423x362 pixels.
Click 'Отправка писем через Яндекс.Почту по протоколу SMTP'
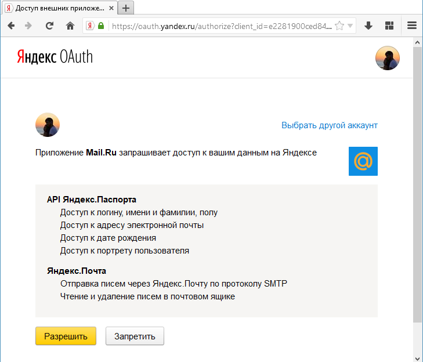[173, 284]
